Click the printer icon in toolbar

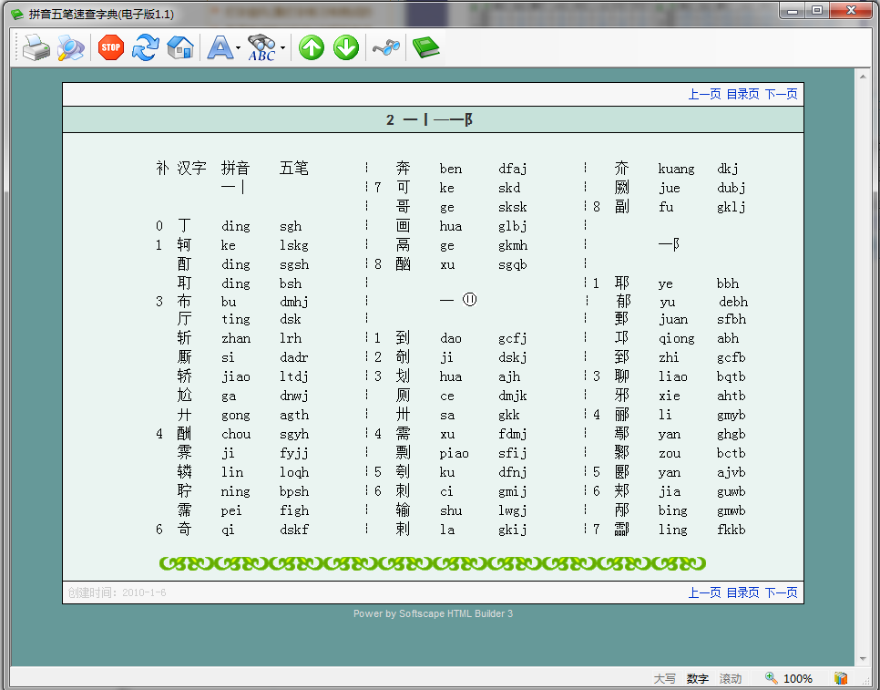pos(36,47)
